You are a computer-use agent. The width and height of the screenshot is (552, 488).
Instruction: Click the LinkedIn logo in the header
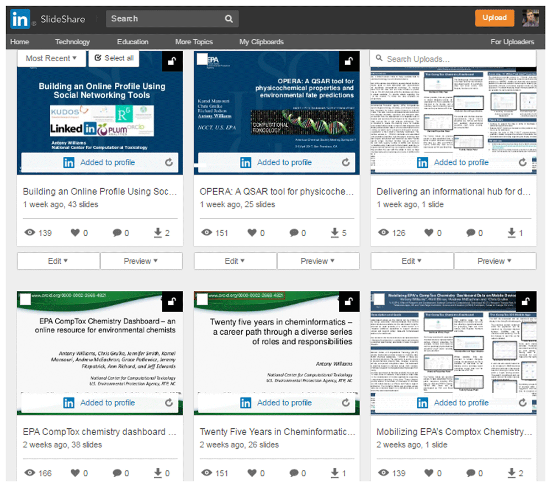(20, 19)
